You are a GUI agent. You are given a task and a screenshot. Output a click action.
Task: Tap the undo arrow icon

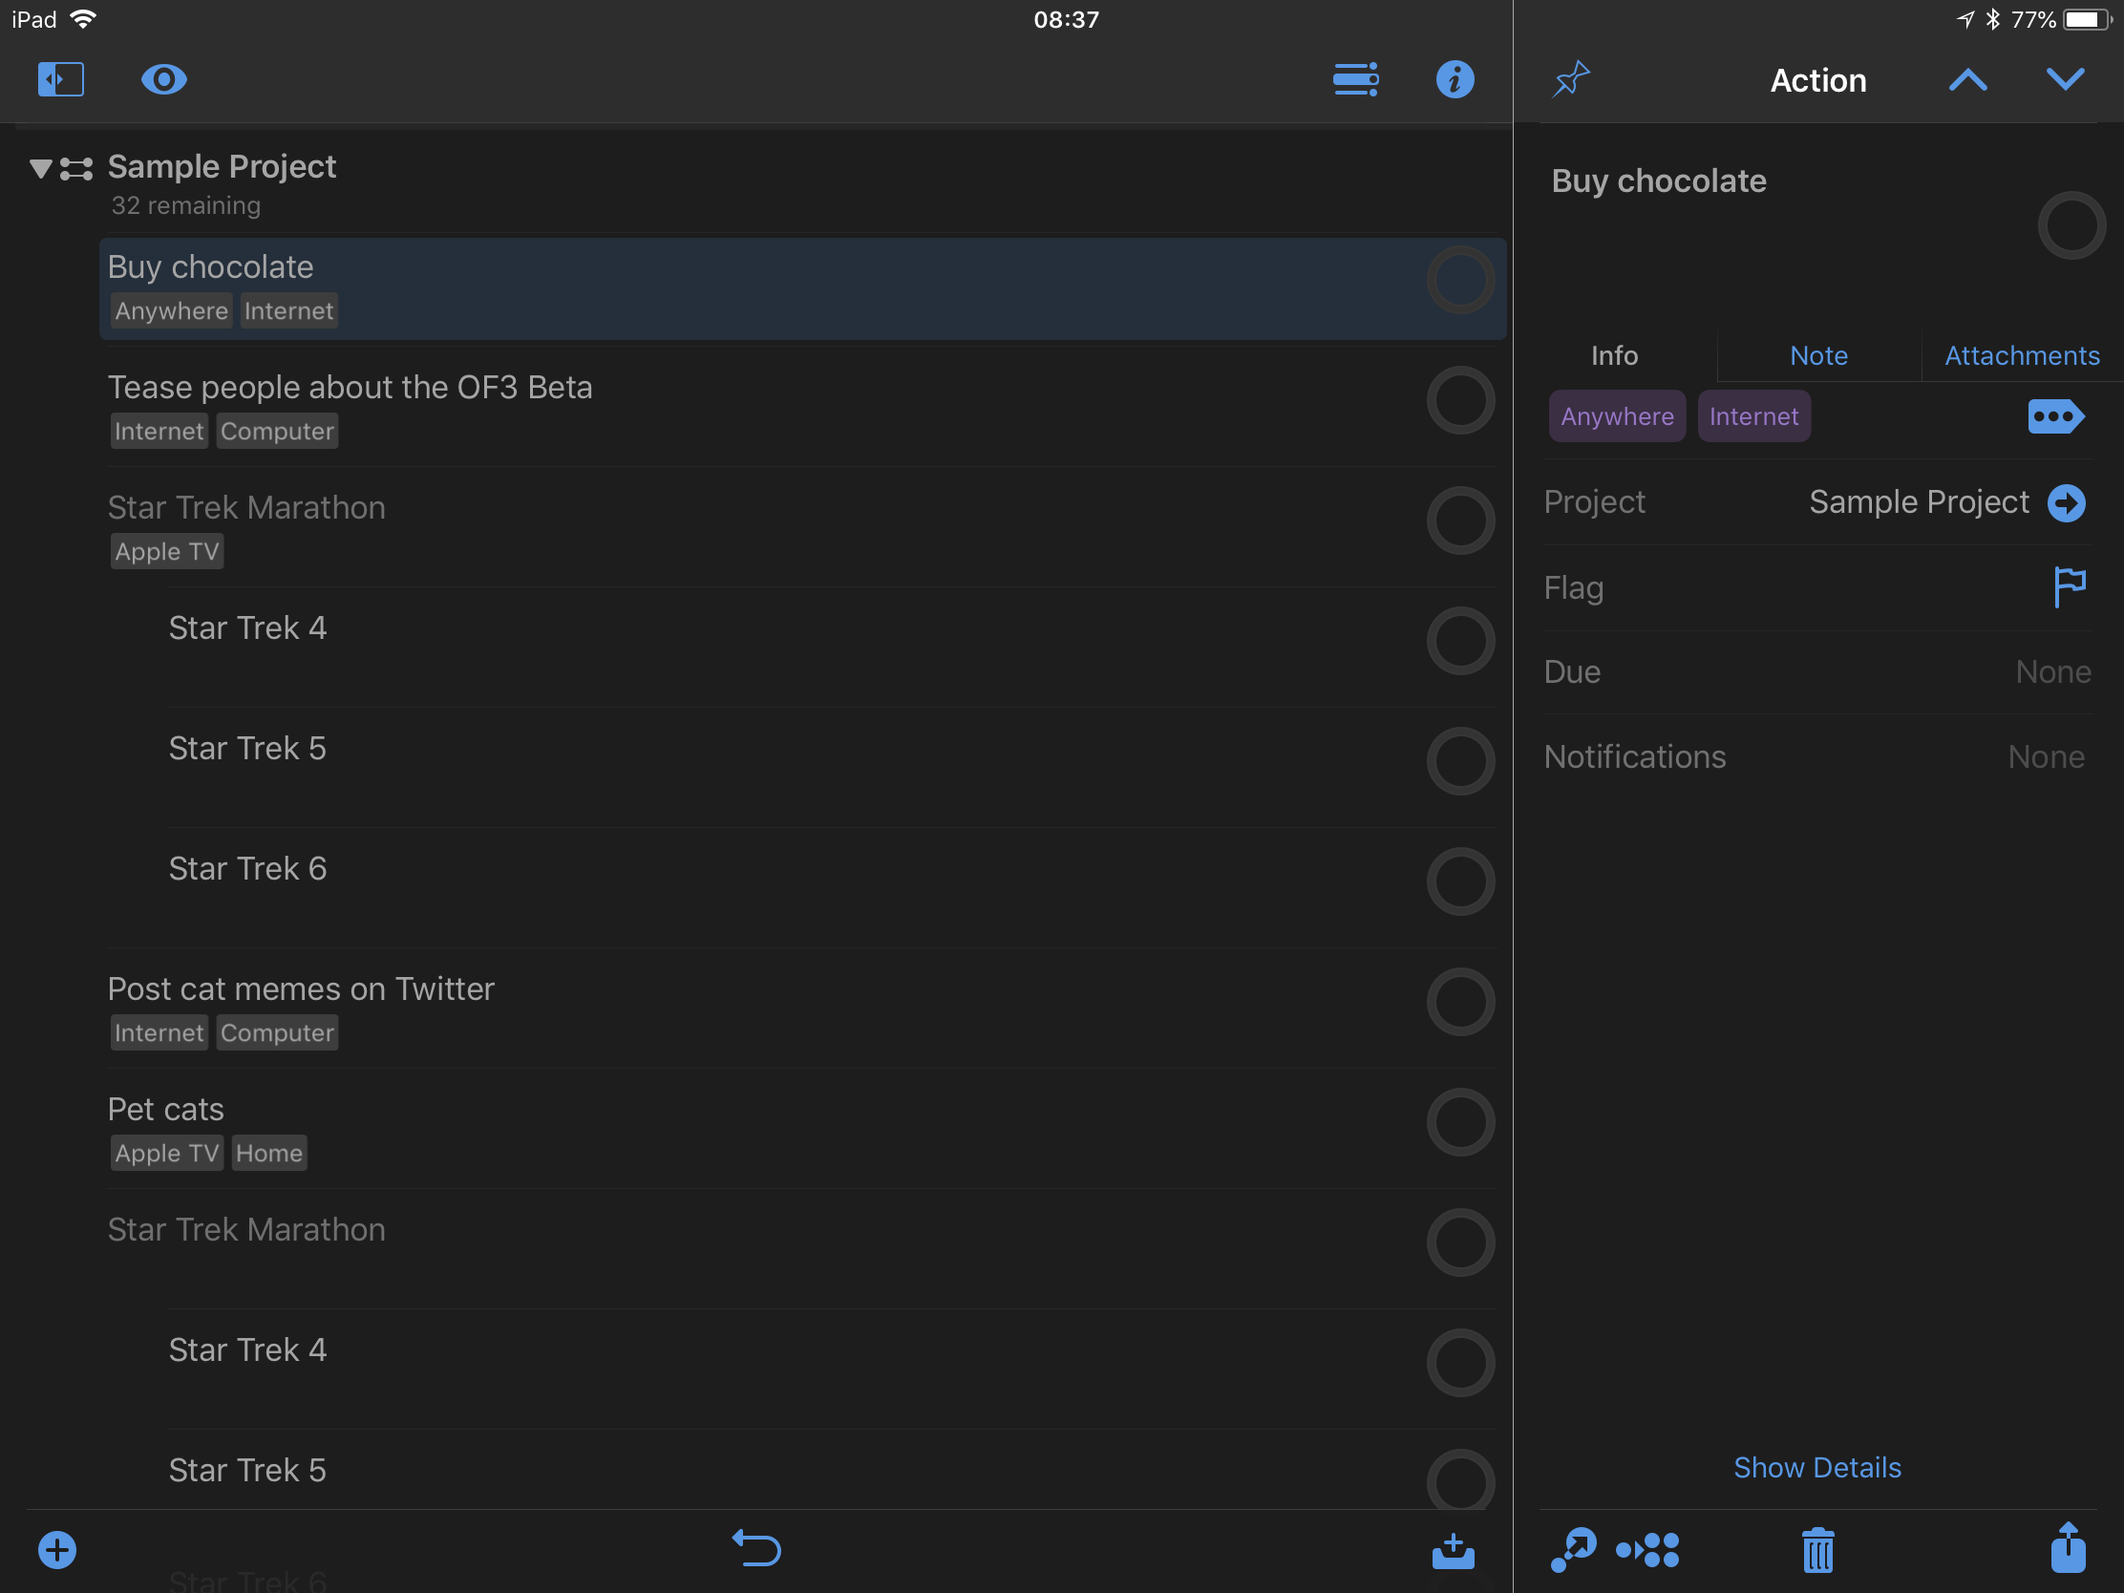point(757,1548)
